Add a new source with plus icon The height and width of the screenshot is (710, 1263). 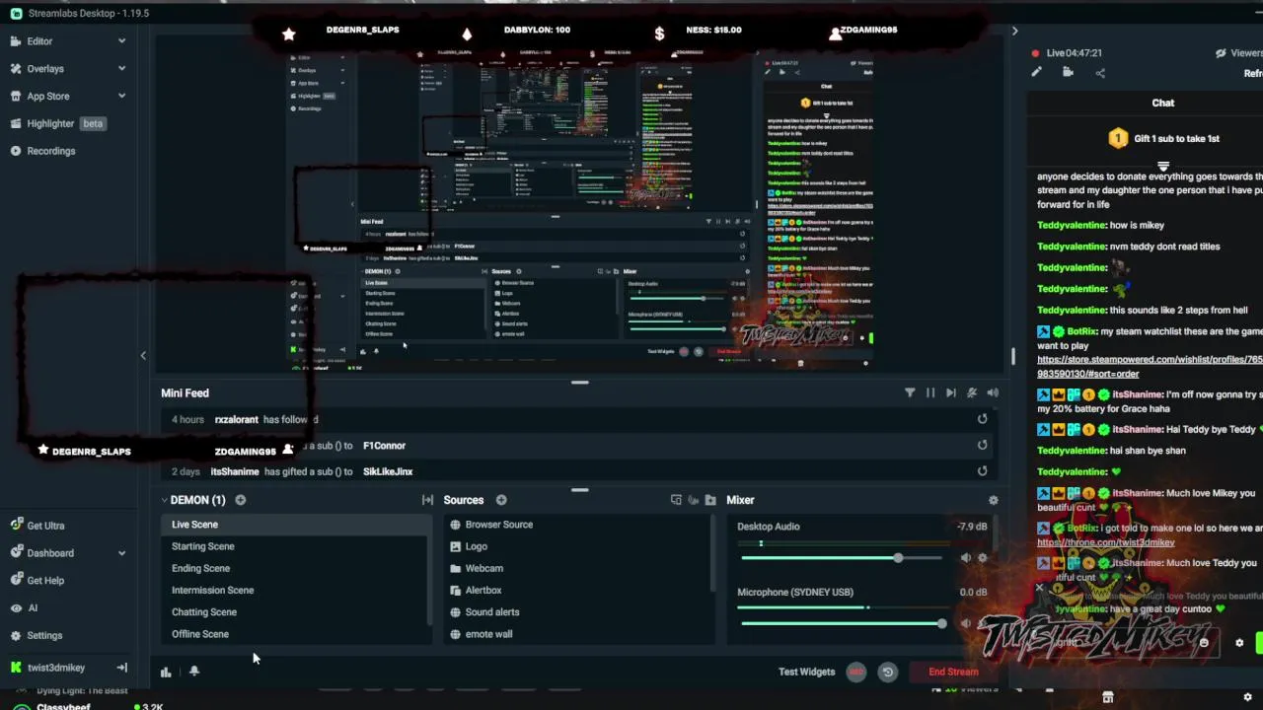tap(501, 500)
